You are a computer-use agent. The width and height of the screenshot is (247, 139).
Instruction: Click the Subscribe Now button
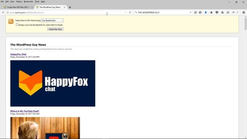click(55, 29)
